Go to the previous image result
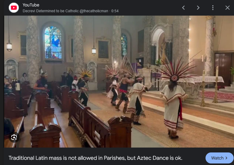Image resolution: width=234 pixels, height=165 pixels. click(x=183, y=8)
